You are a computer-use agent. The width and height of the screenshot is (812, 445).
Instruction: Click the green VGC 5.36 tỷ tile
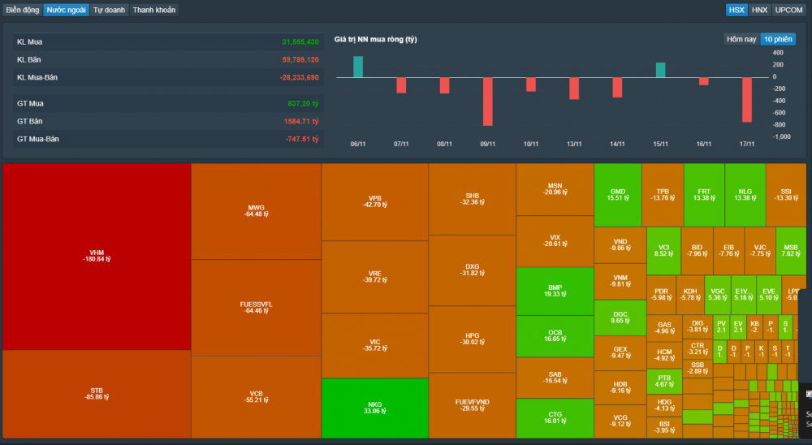(x=718, y=295)
